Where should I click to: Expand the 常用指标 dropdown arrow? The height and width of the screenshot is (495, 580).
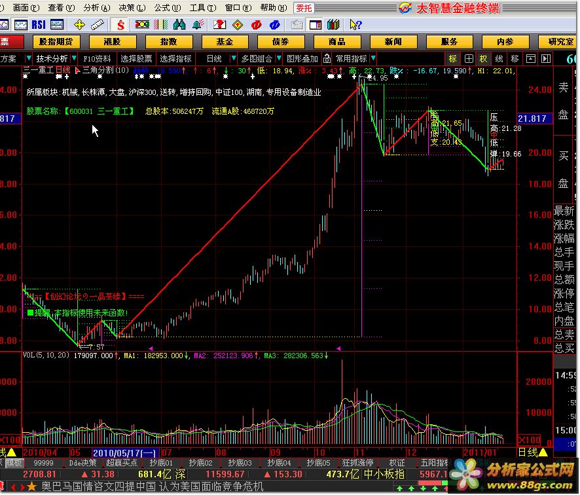point(373,58)
